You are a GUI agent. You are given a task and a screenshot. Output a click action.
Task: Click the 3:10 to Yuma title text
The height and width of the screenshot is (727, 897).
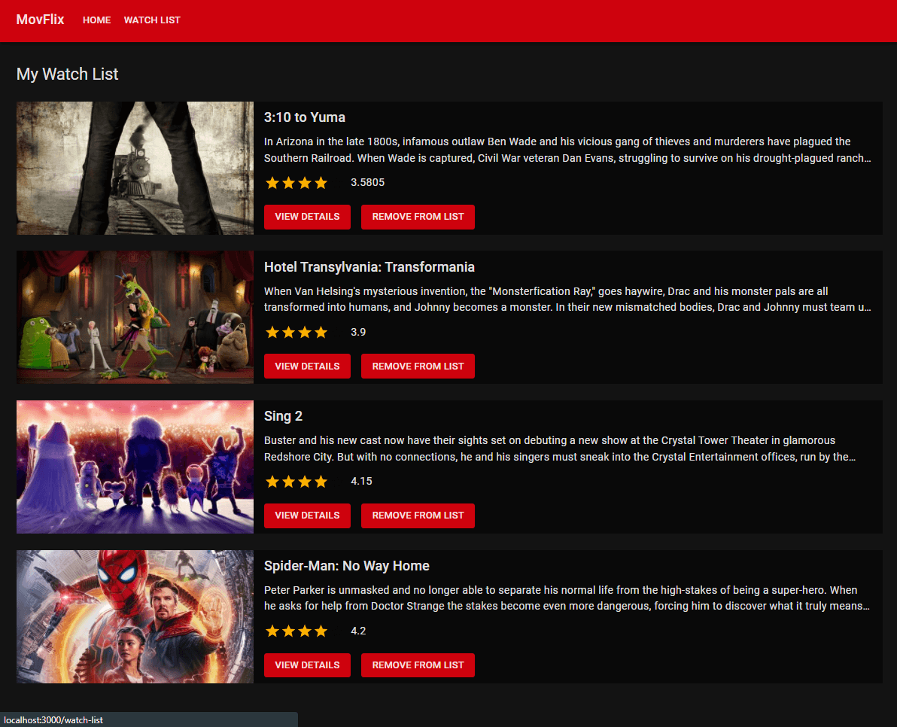pyautogui.click(x=304, y=117)
